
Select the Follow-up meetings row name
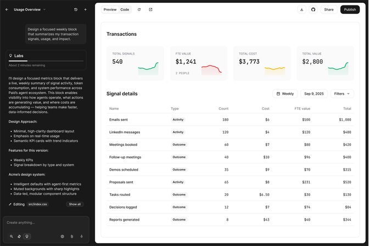[x=125, y=157]
